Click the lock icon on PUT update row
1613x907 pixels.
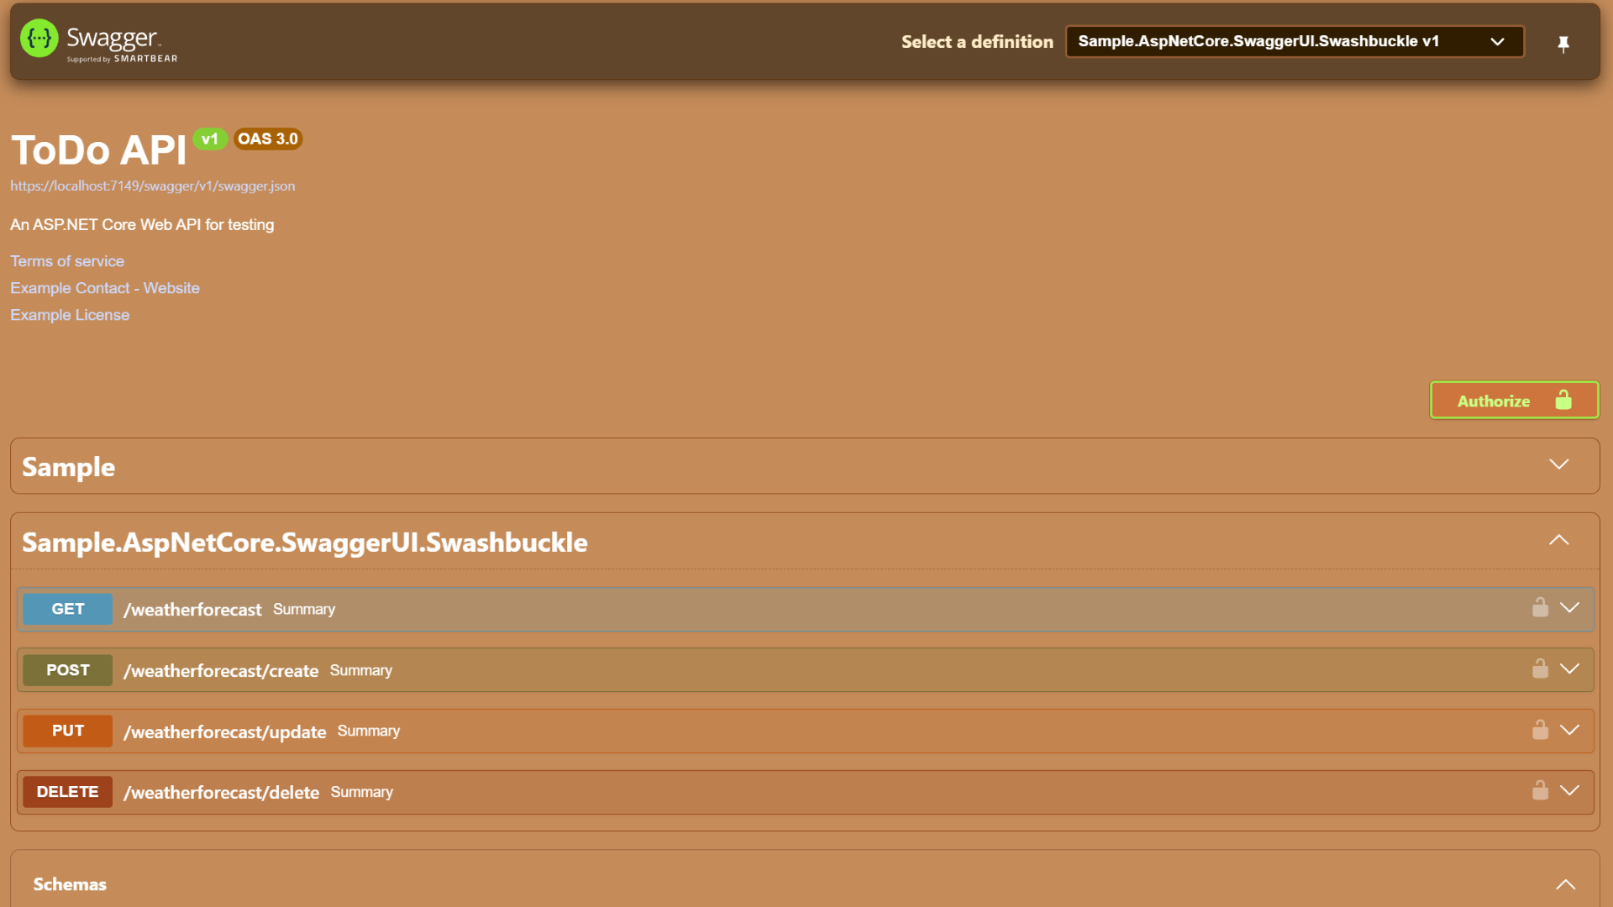(x=1540, y=730)
